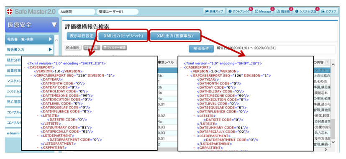This screenshot has width=346, height=159.
Task: Click the 検索条件 search conditions button
Action: [x=201, y=49]
